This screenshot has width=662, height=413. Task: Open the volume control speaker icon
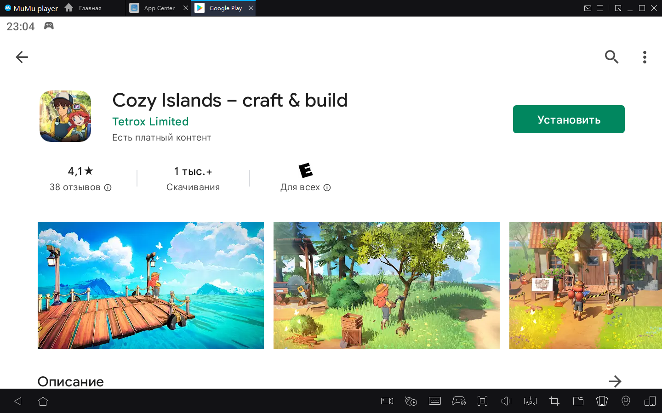tap(506, 401)
